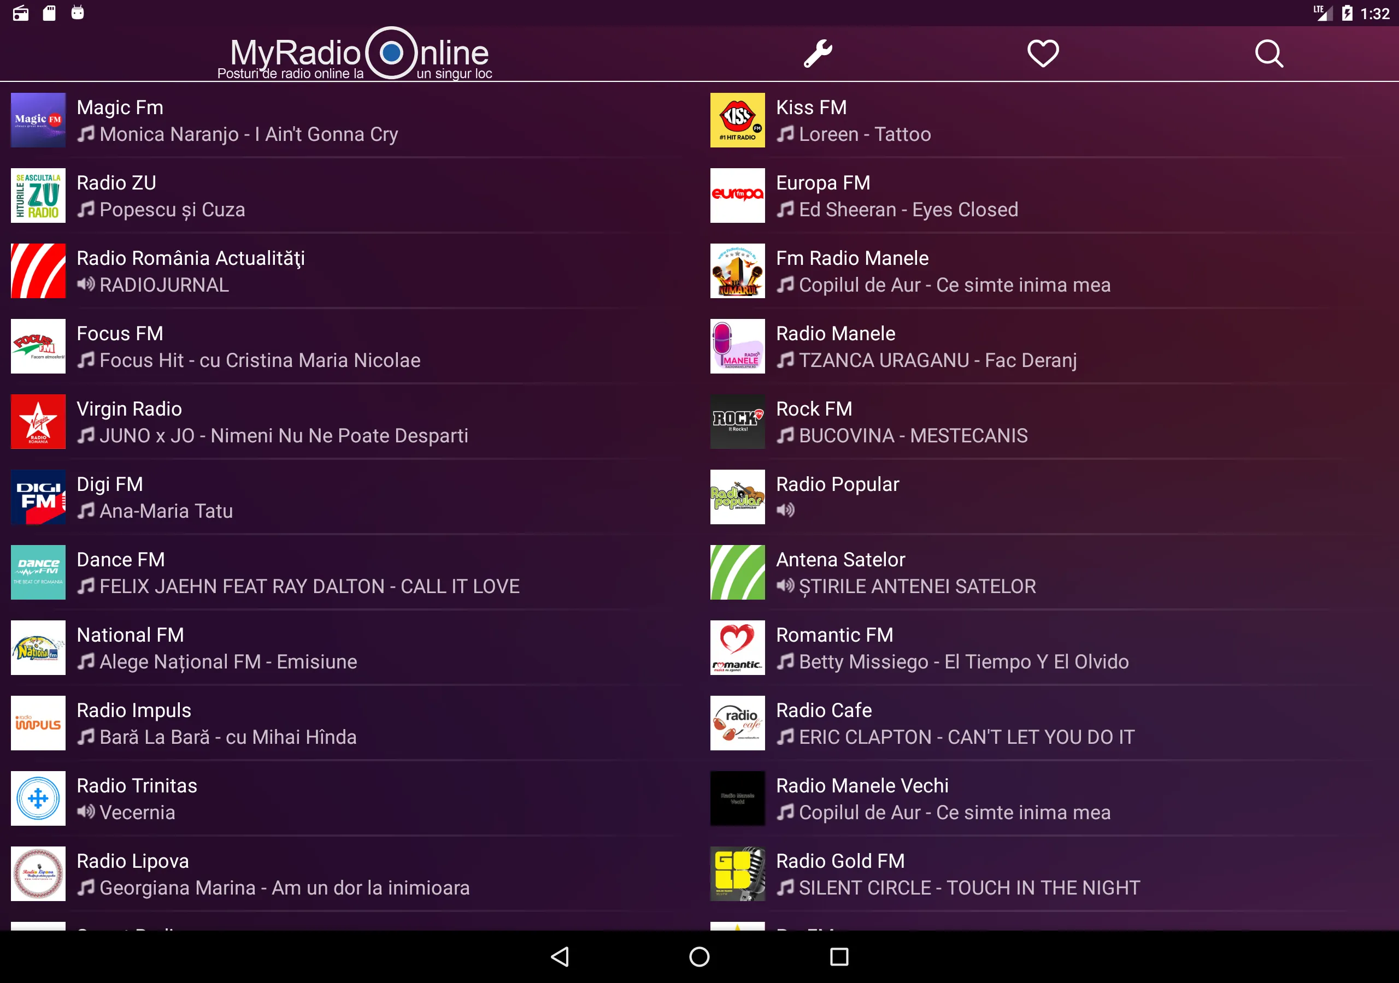Tap the Android home navigation button

click(x=699, y=957)
